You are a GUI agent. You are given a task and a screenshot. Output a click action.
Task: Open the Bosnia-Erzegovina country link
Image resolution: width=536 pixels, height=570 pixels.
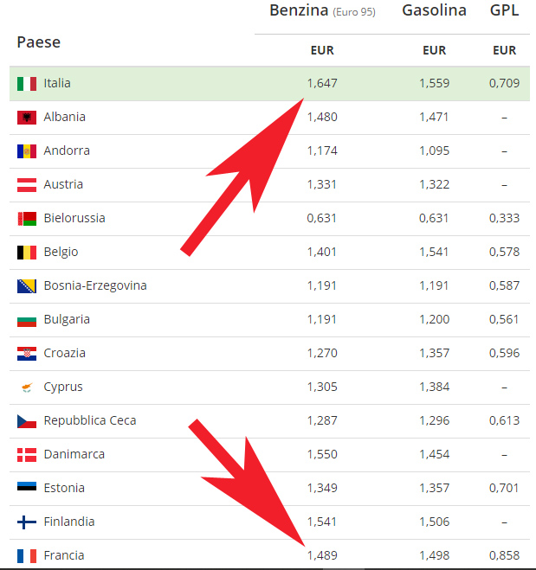95,285
